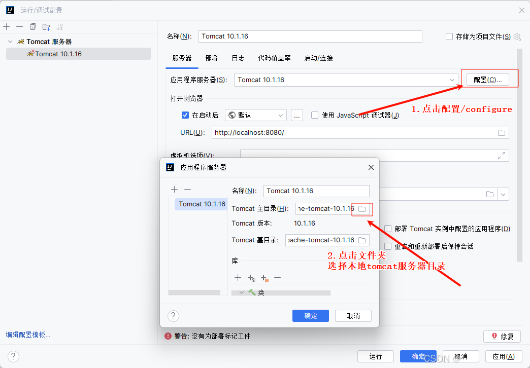530x368 pixels.
Task: Click folder icon for Tomcat 基目录
Action: [x=362, y=240]
